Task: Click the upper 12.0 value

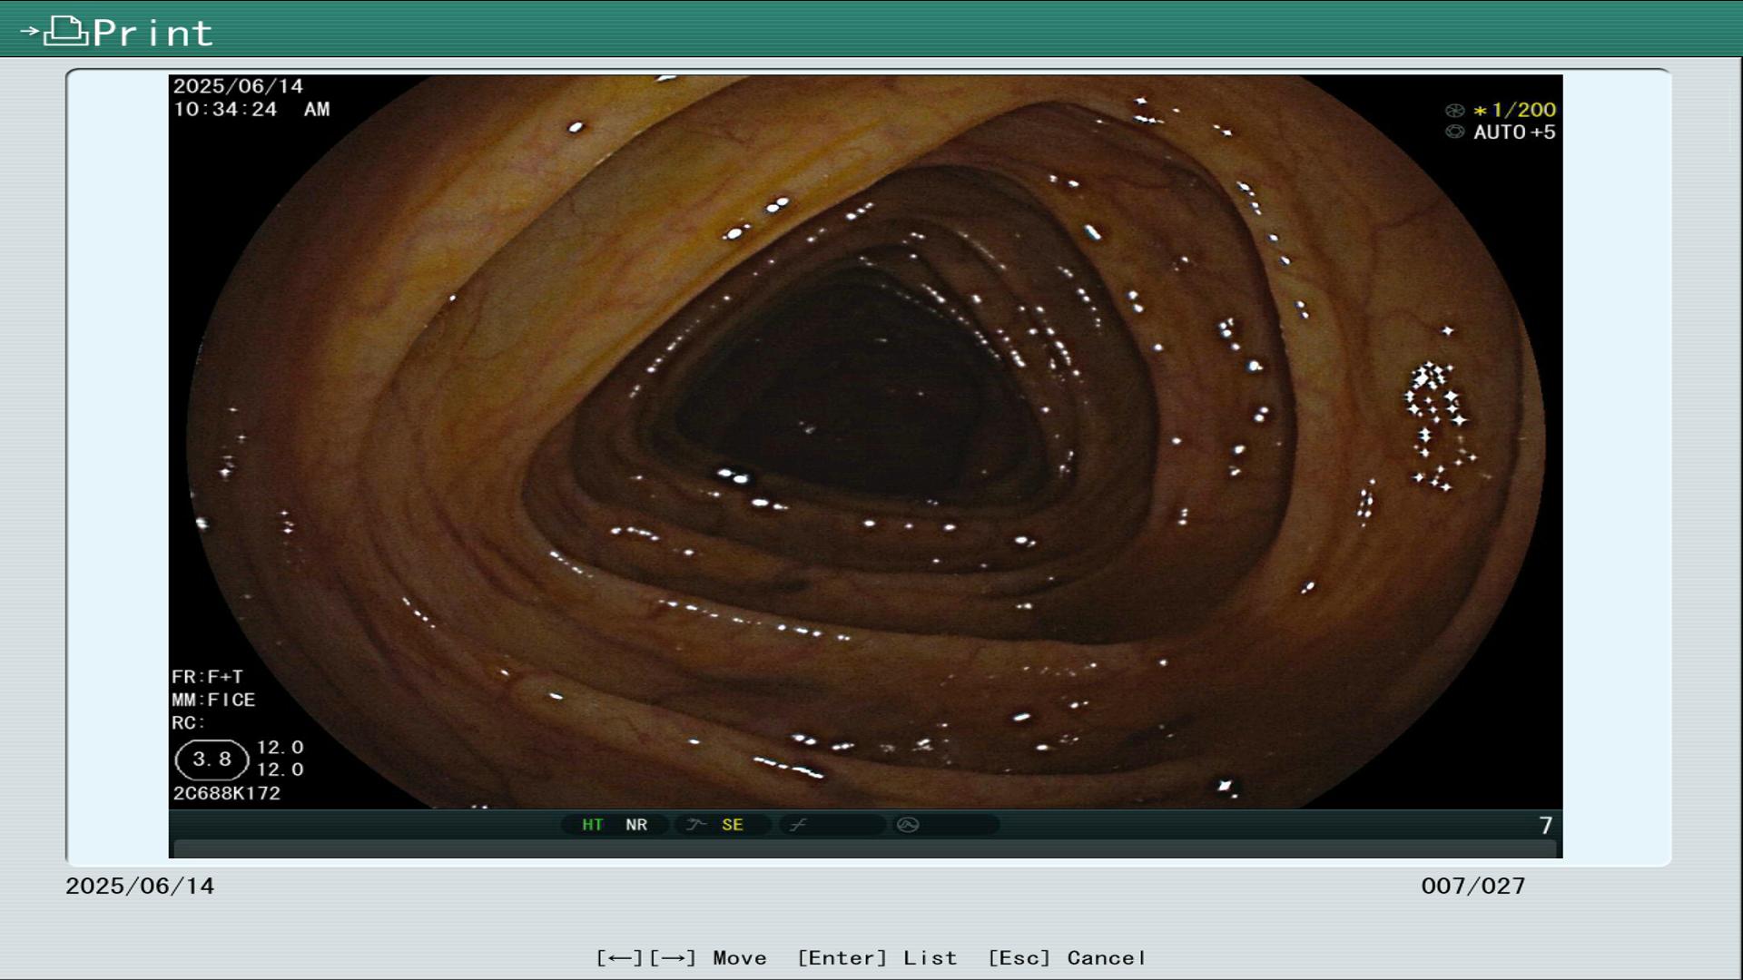Action: coord(280,748)
